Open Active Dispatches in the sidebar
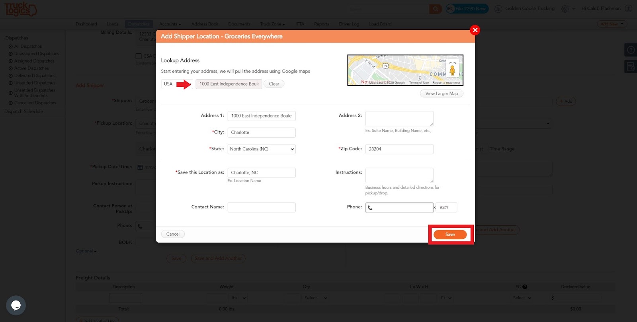This screenshot has height=322, width=637. point(31,68)
